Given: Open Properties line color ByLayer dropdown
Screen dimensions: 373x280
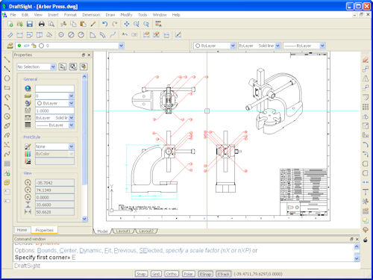Looking at the screenshot, I should coord(71,103).
